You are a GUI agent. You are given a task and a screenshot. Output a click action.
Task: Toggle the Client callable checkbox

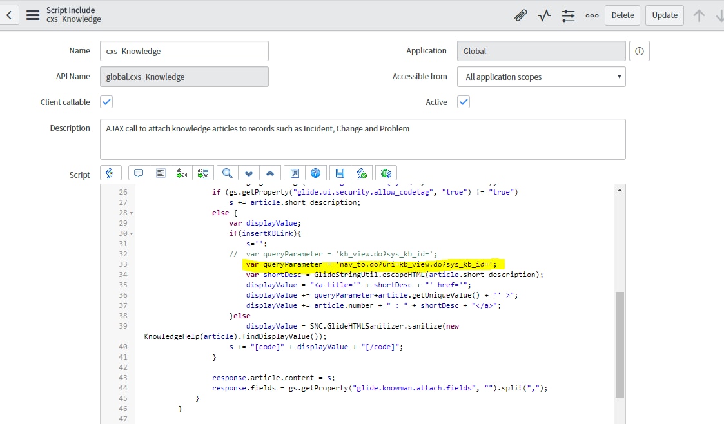tap(106, 101)
